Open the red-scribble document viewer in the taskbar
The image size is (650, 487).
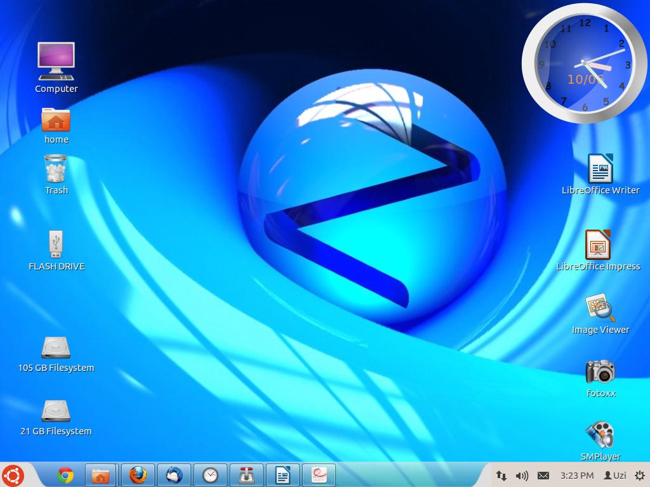pos(319,475)
